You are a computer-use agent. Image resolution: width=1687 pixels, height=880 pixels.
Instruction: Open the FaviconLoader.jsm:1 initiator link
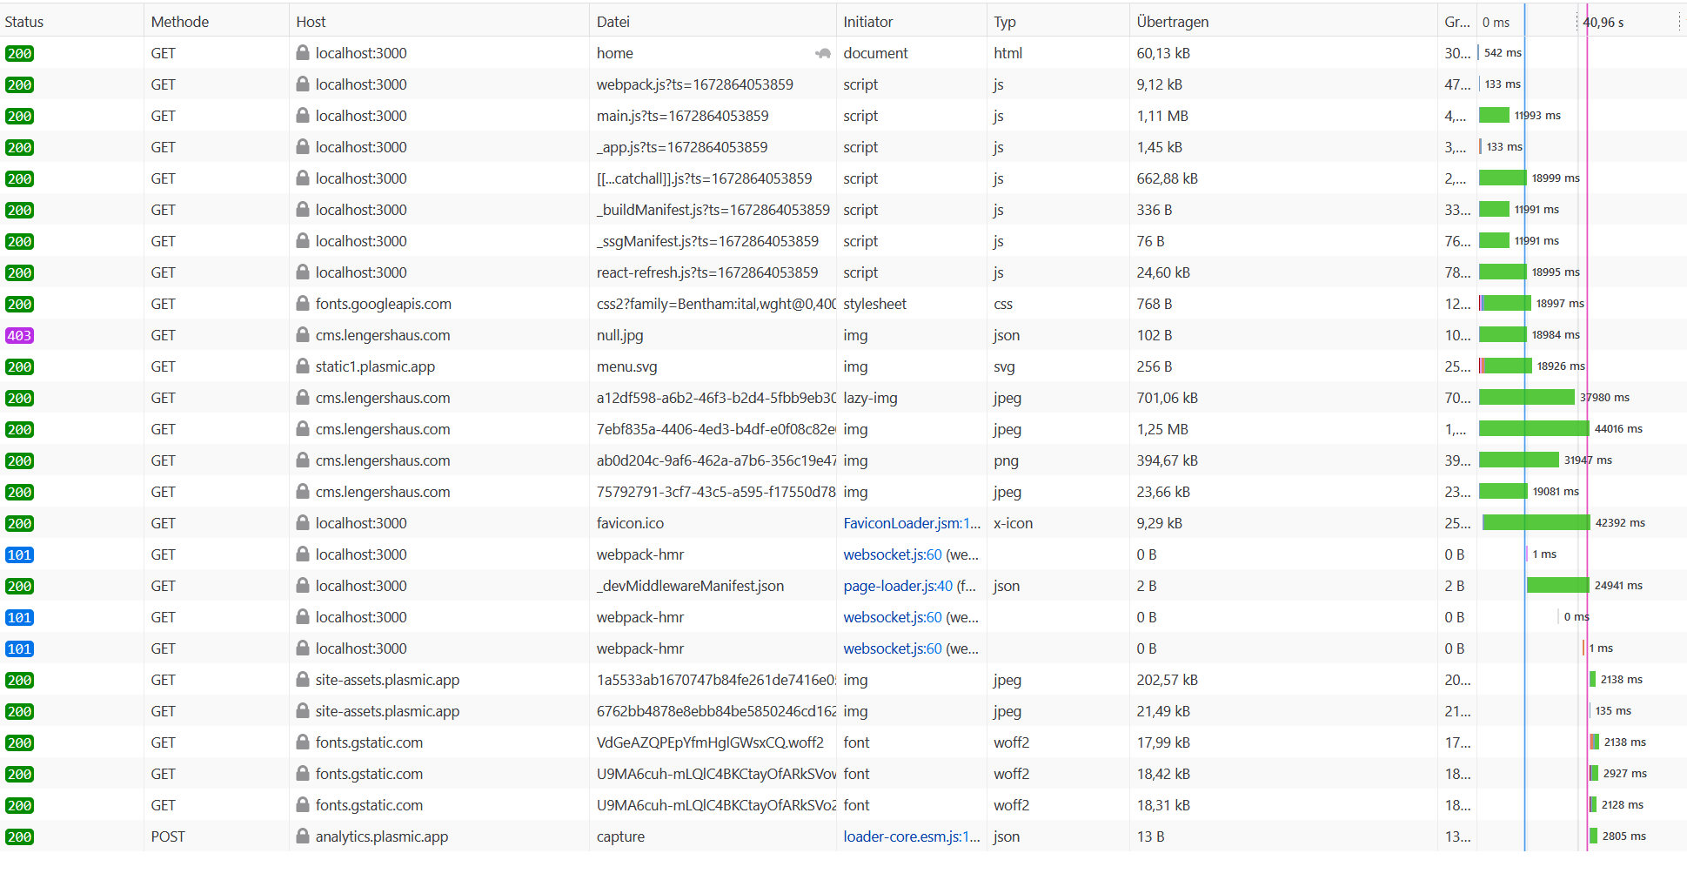(x=911, y=523)
